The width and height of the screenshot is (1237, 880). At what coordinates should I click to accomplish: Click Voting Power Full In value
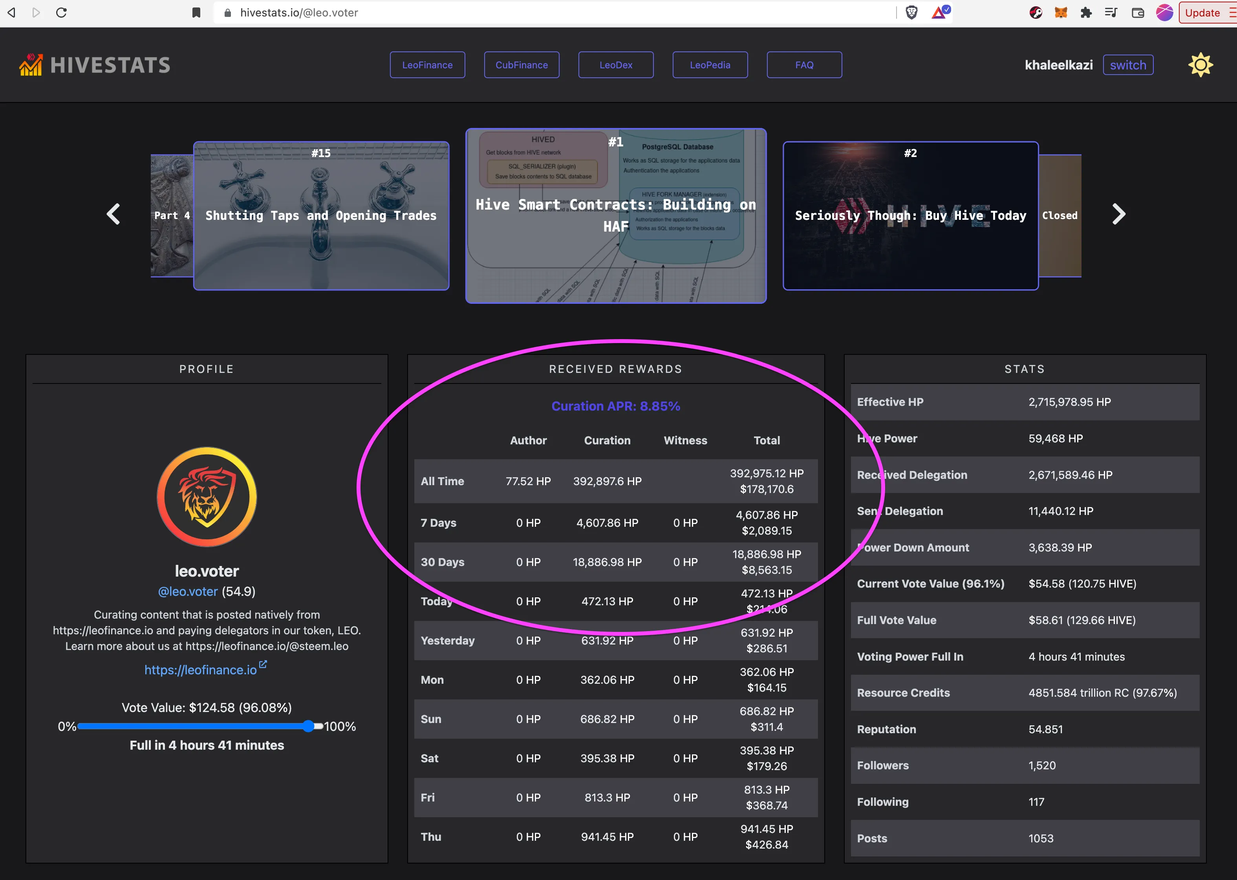(x=1076, y=656)
